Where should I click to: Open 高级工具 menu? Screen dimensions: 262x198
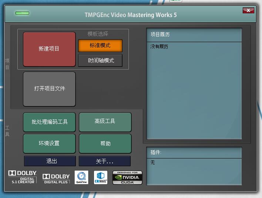pos(105,122)
